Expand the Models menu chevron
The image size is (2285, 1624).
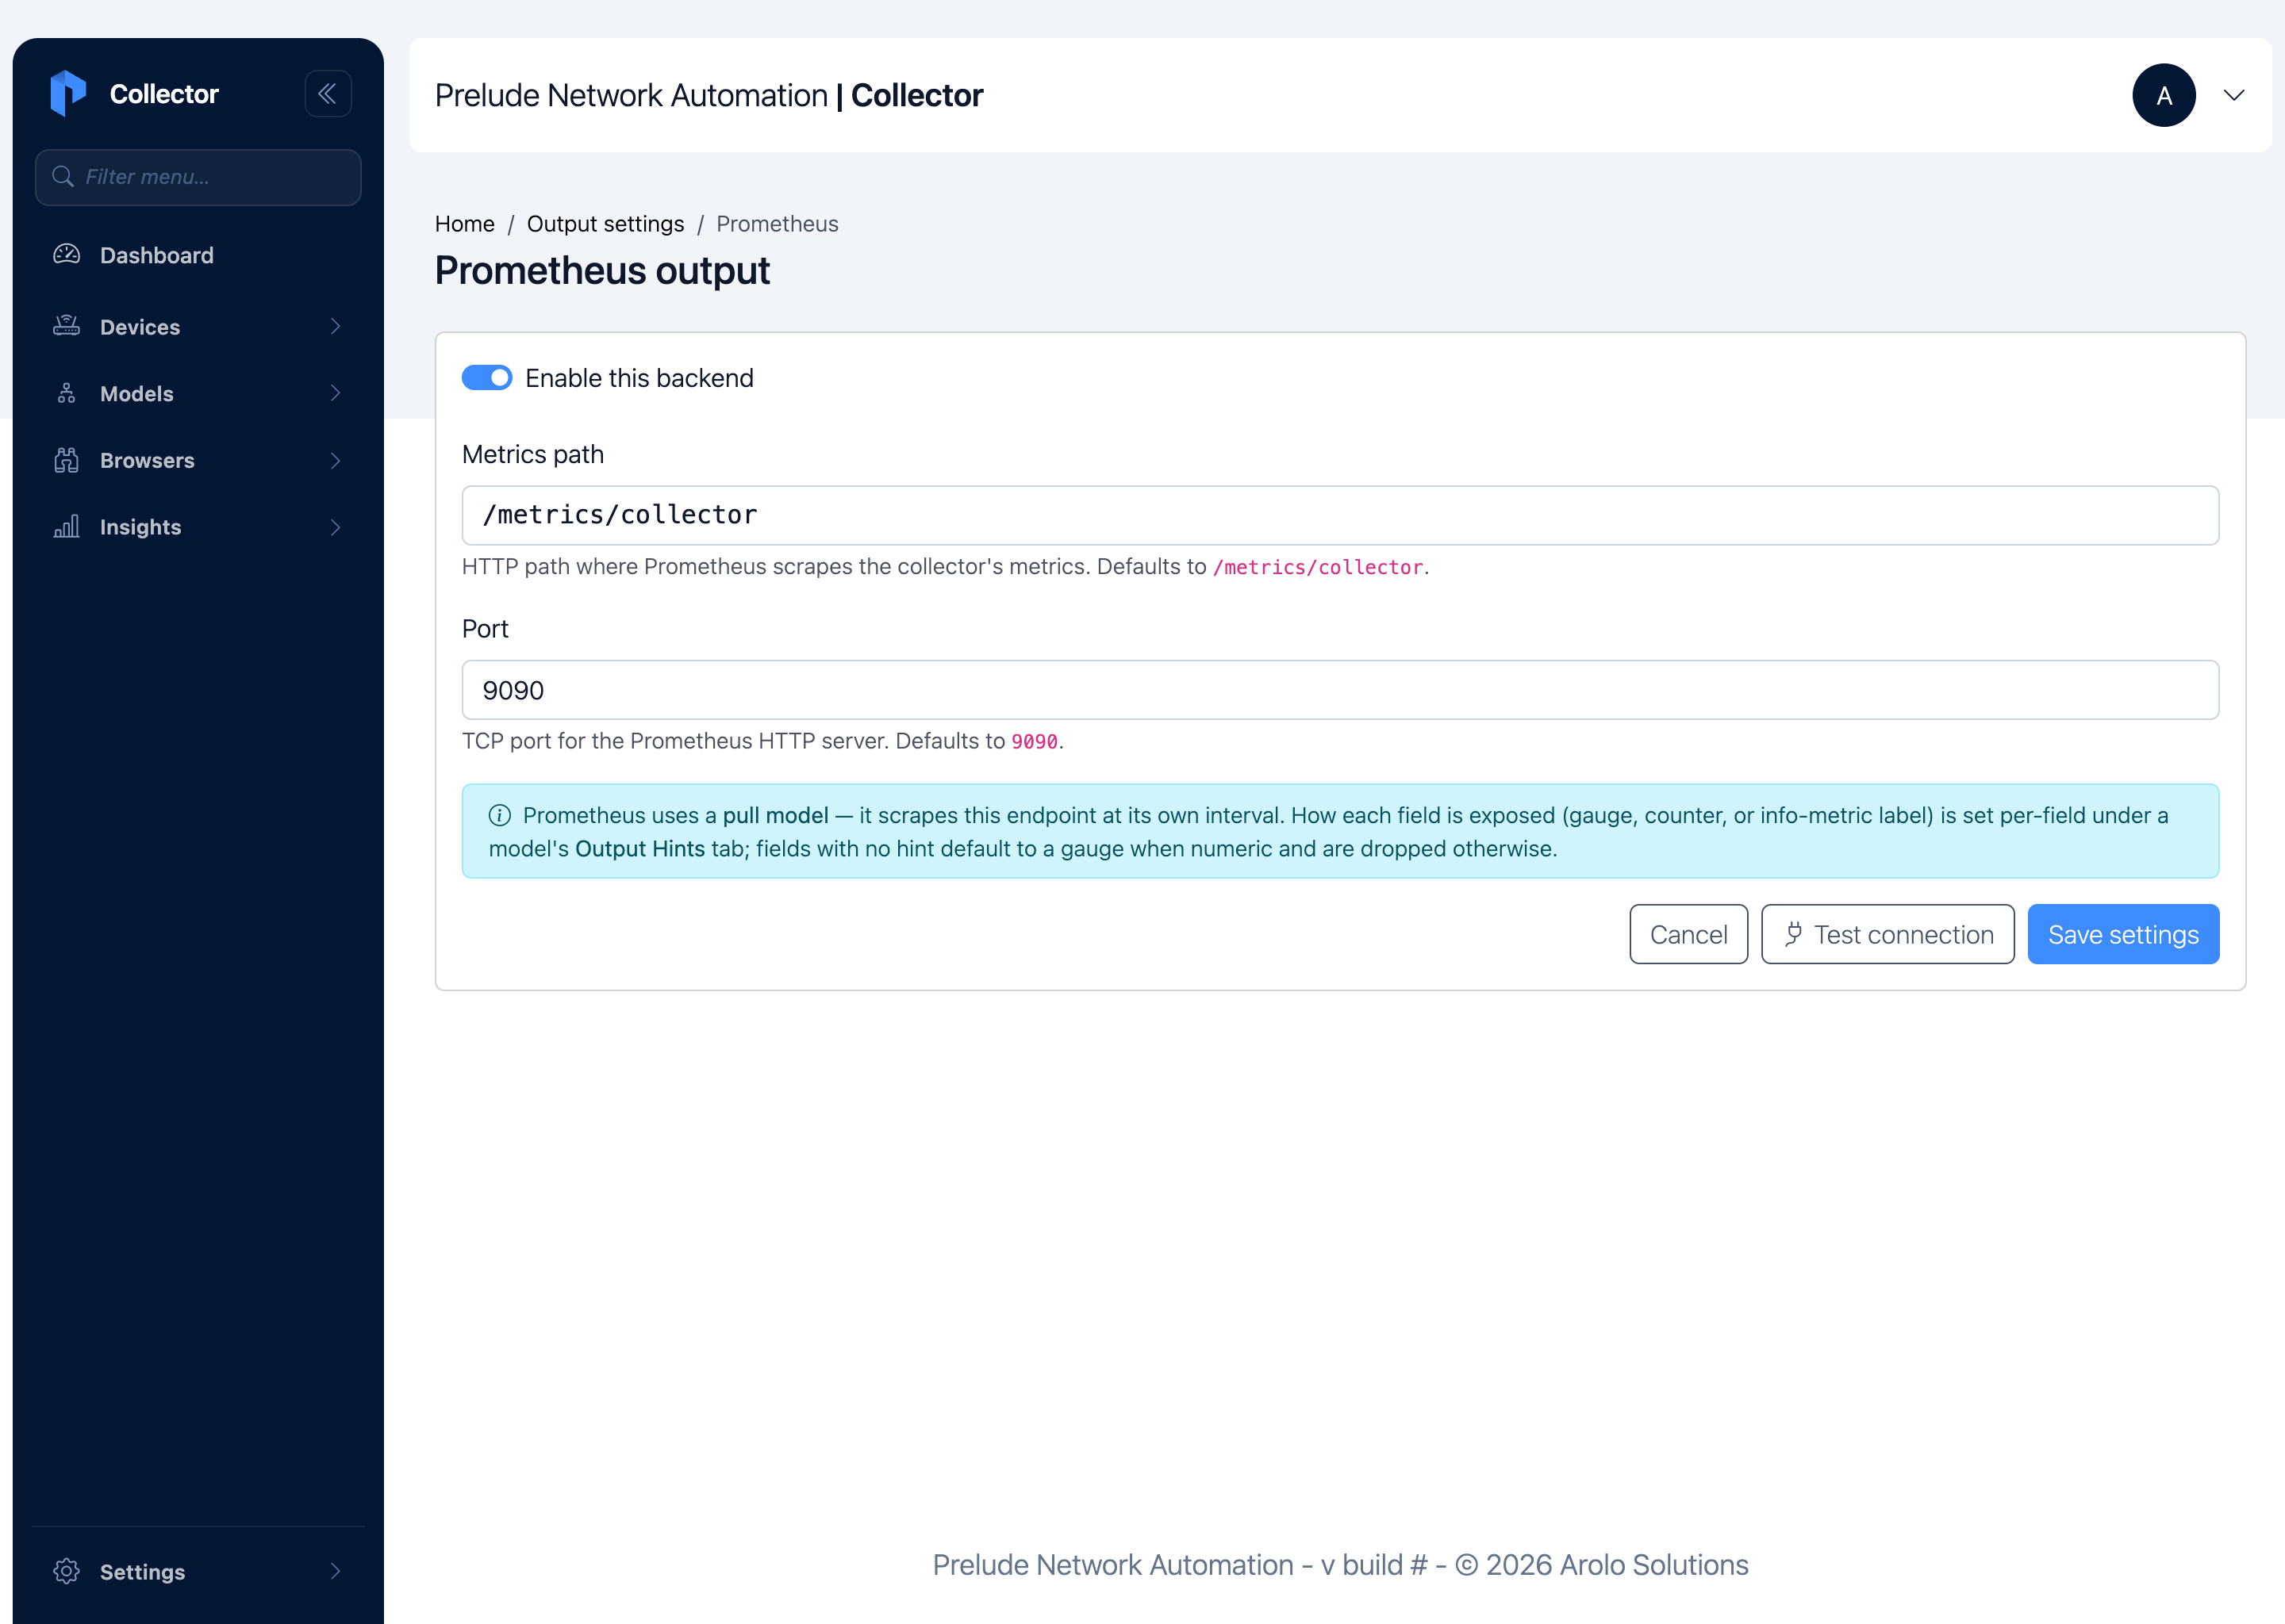[335, 393]
